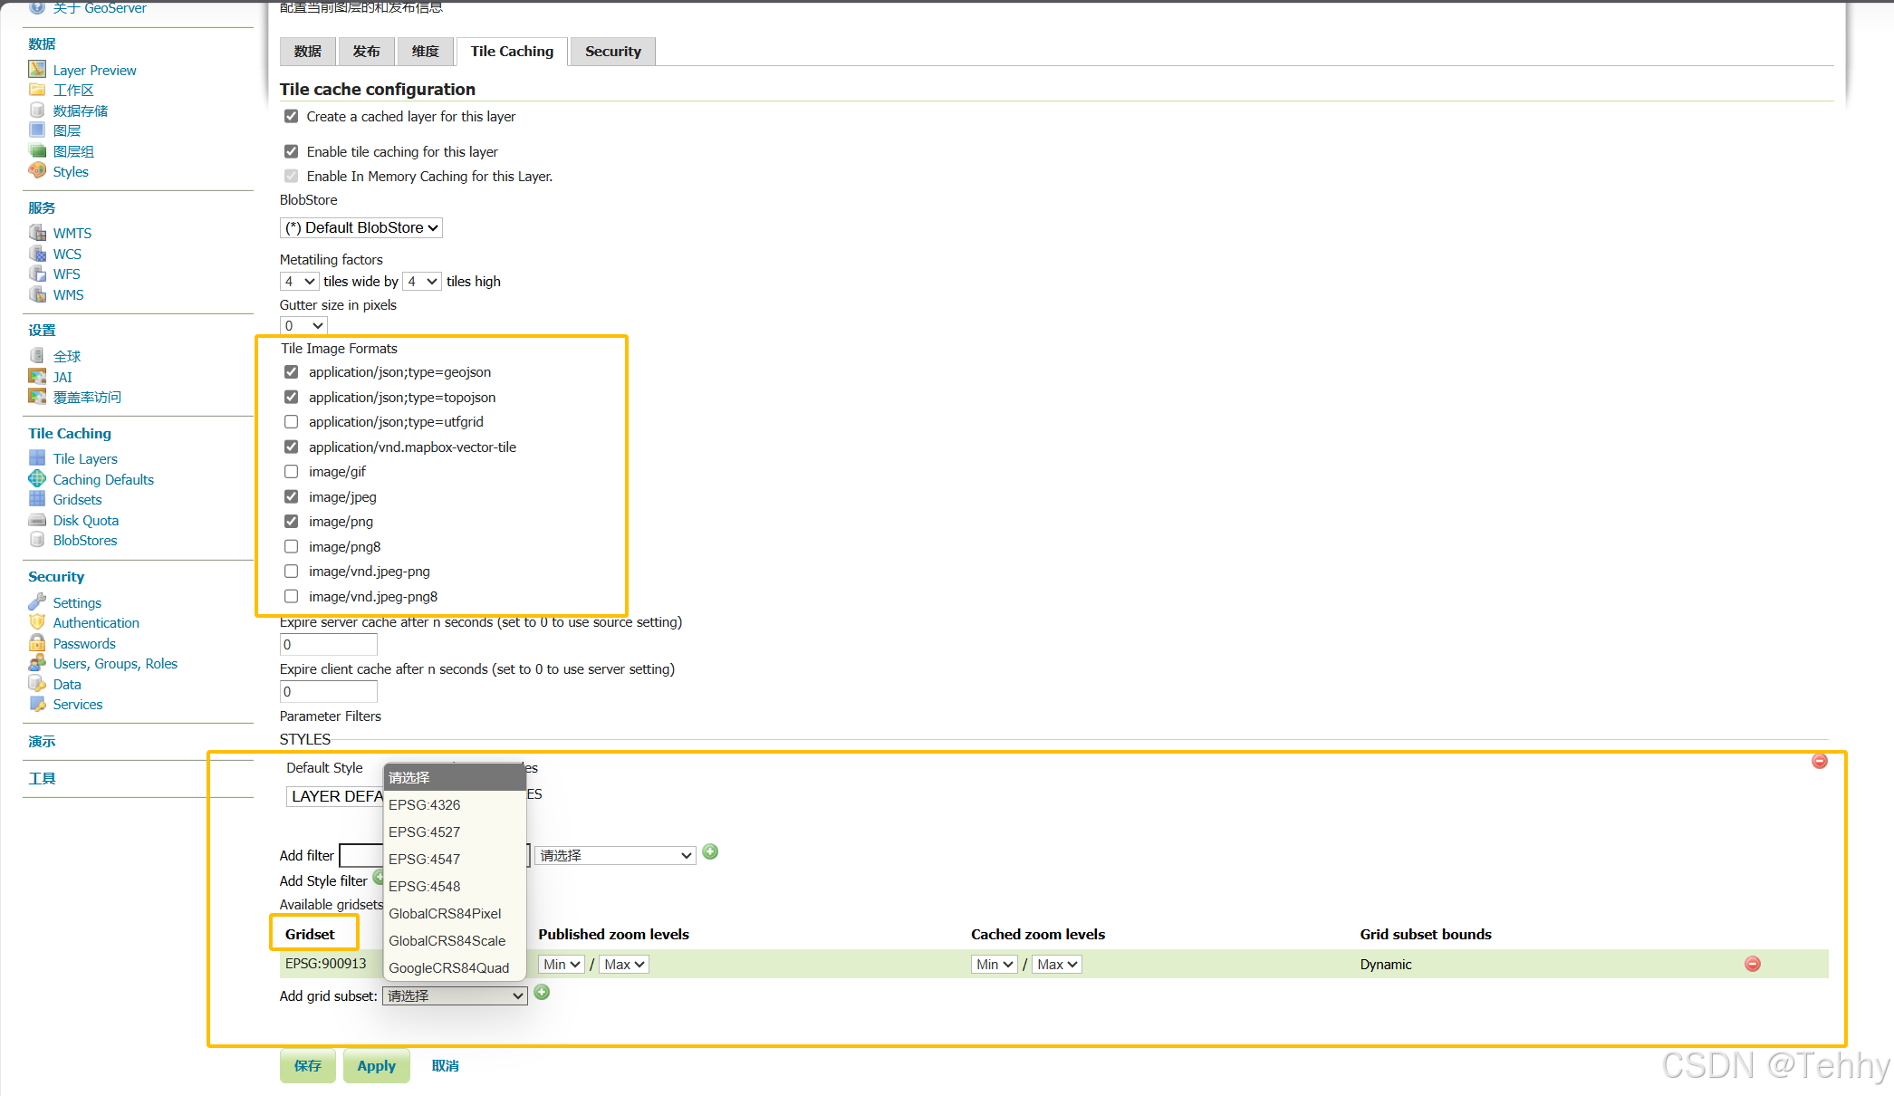Click the Disk Quota icon
This screenshot has height=1096, width=1894.
(37, 520)
